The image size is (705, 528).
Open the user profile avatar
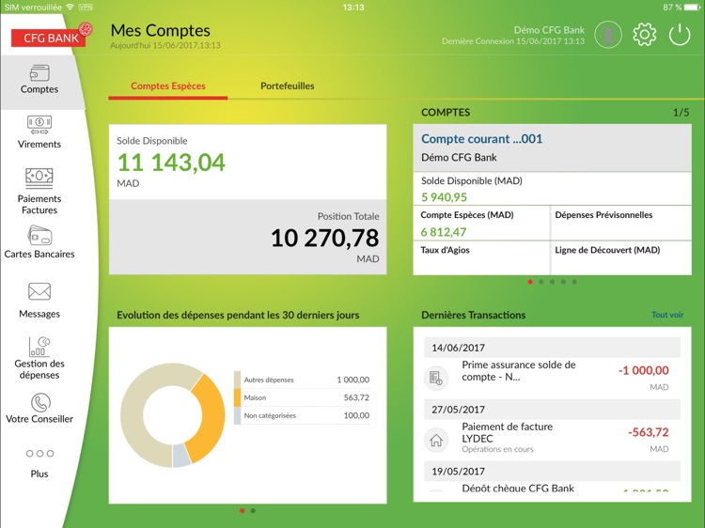point(608,34)
